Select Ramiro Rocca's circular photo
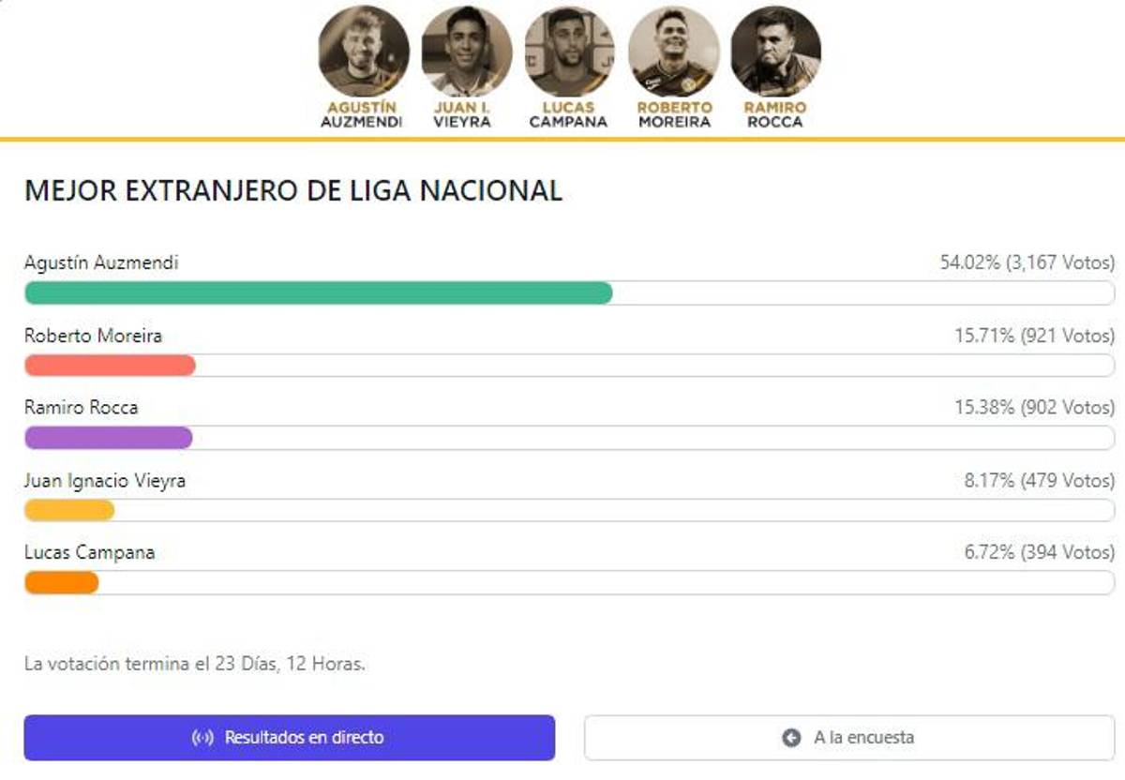 pos(775,51)
